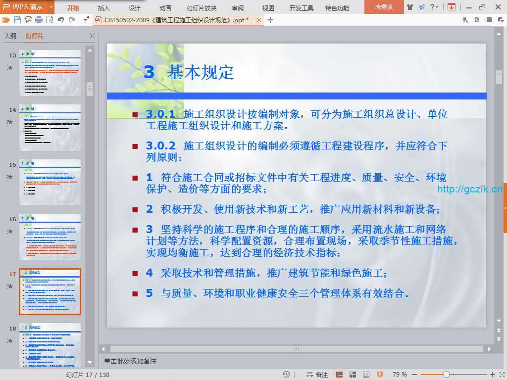
Task: Open the help question mark dropdown
Action: click(x=434, y=7)
